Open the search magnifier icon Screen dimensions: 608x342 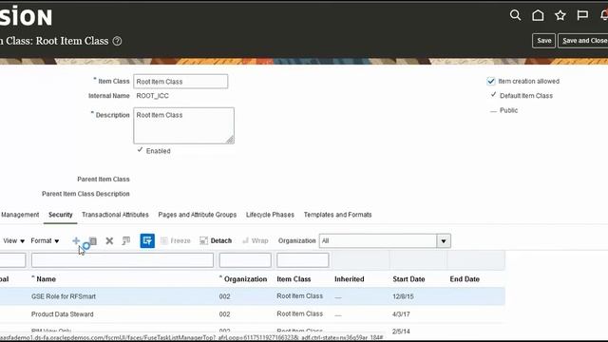(x=515, y=15)
